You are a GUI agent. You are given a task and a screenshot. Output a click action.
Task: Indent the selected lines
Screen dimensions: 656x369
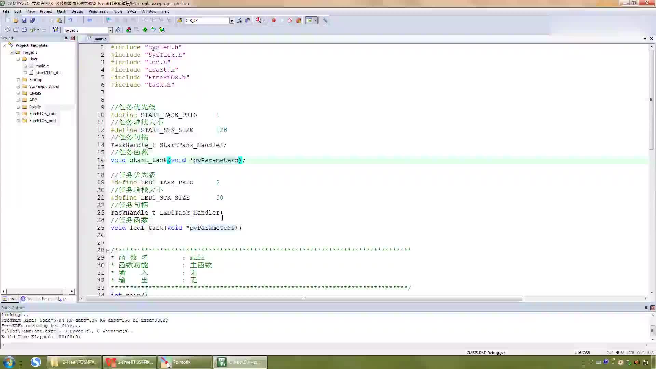tap(145, 20)
